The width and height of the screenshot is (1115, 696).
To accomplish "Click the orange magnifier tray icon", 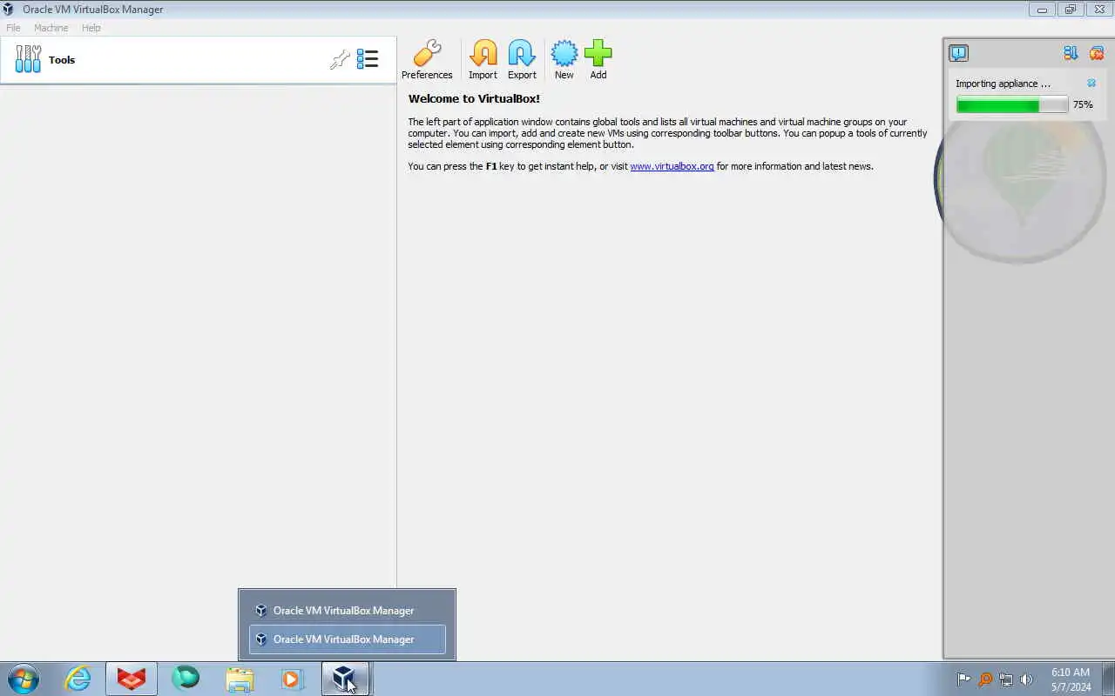I will pyautogui.click(x=984, y=679).
